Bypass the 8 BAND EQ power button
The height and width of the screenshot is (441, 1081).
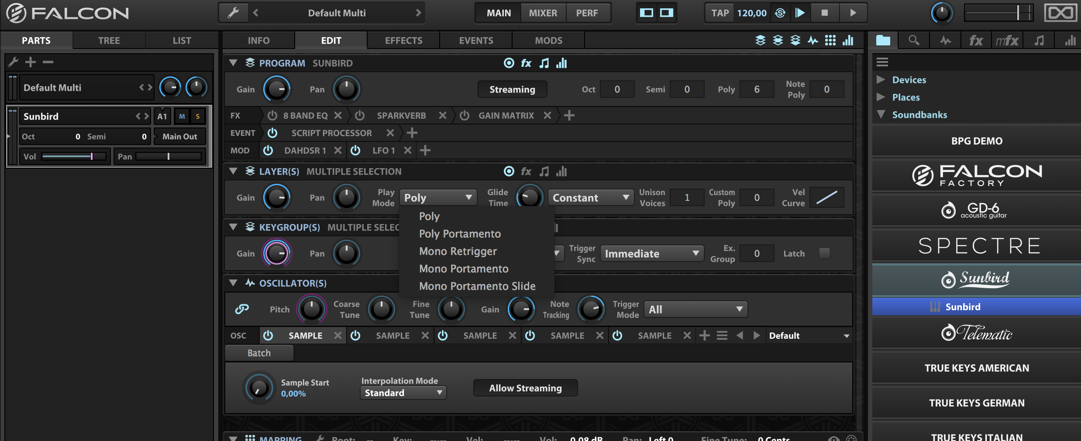[272, 115]
